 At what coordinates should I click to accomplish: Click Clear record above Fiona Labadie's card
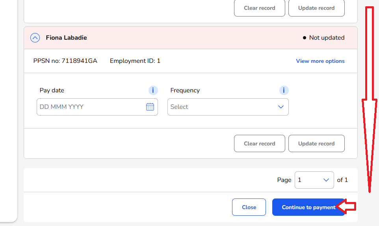click(259, 8)
